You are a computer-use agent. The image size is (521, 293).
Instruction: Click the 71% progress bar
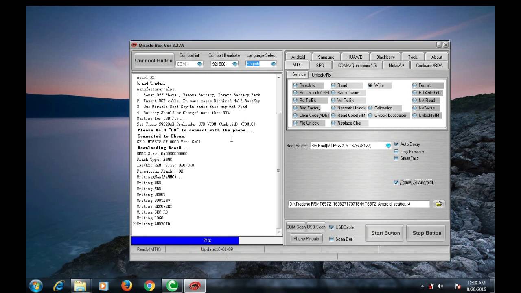[x=207, y=241]
